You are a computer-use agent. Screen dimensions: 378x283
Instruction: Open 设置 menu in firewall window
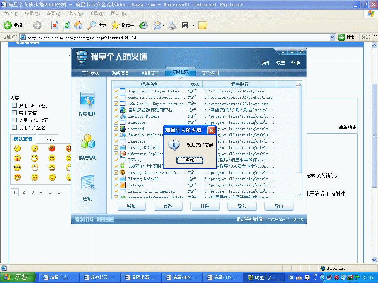(x=281, y=63)
